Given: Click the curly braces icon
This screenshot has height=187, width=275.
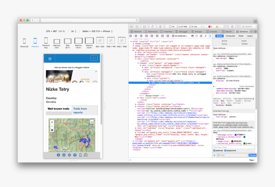Looking at the screenshot, I should pos(197,36).
